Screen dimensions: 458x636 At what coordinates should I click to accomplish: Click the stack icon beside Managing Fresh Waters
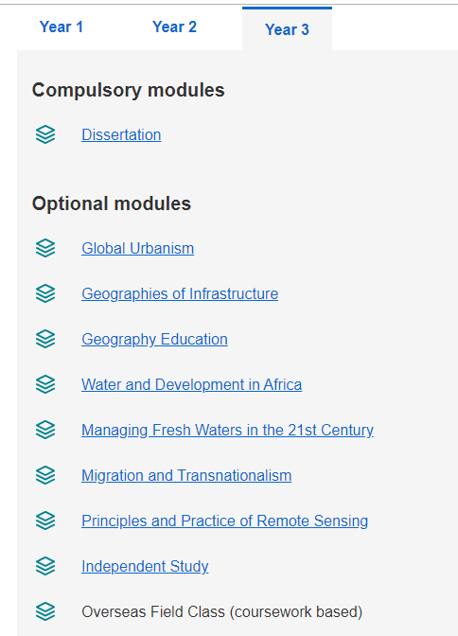(45, 430)
